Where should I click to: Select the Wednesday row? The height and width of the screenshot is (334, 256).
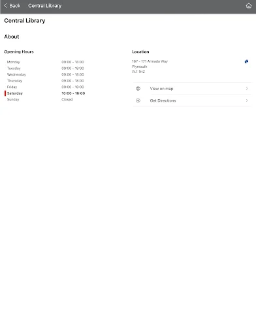pyautogui.click(x=46, y=74)
